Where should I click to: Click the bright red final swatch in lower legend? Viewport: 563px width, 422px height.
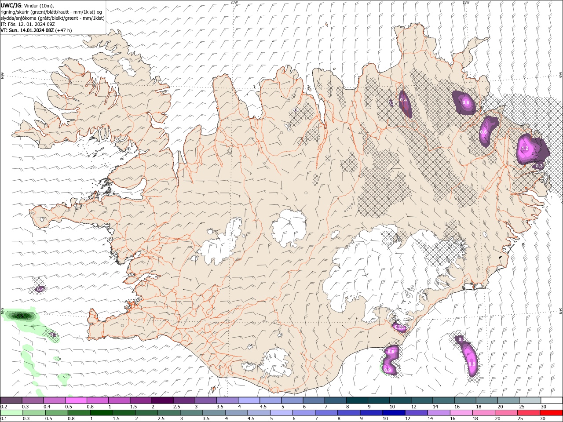click(552, 413)
